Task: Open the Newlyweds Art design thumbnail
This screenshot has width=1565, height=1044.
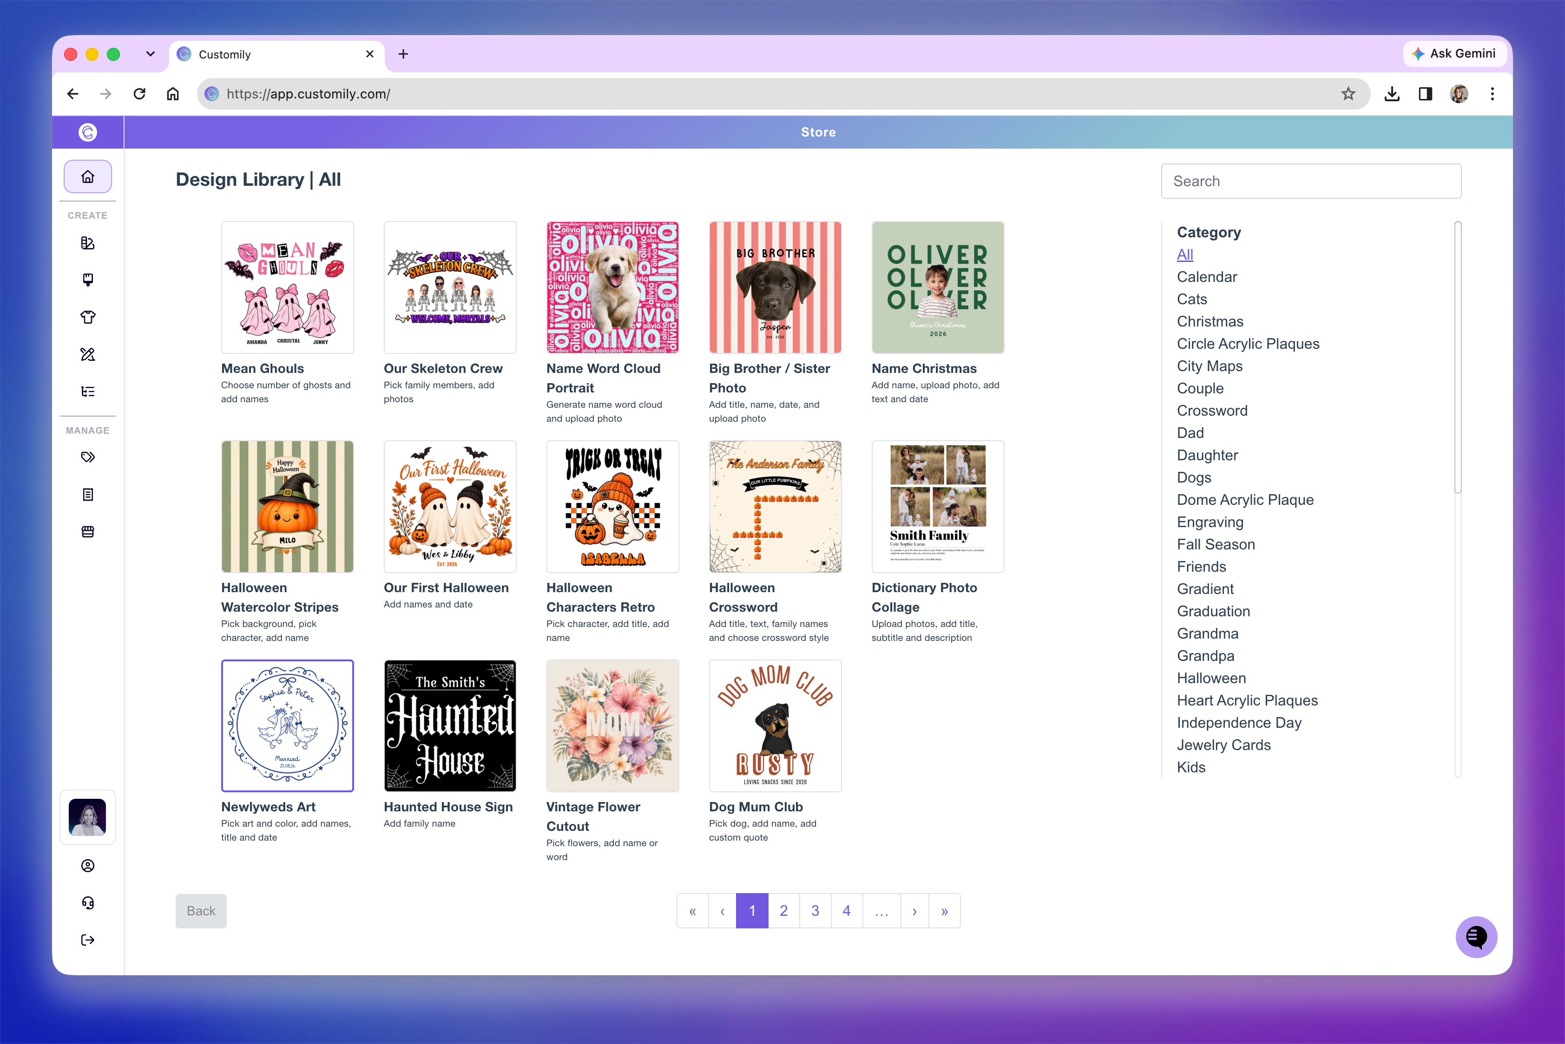Action: click(x=287, y=726)
